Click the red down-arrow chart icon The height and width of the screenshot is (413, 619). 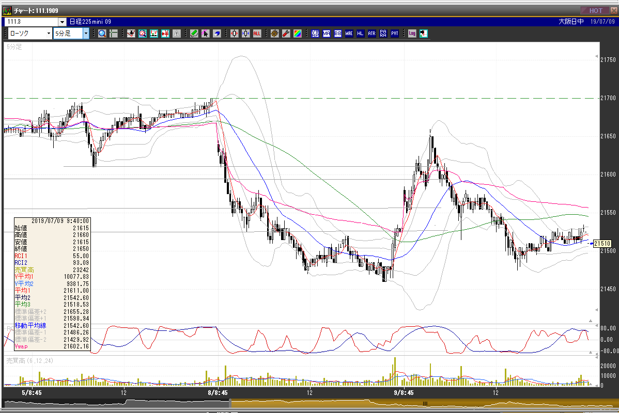tap(131, 34)
